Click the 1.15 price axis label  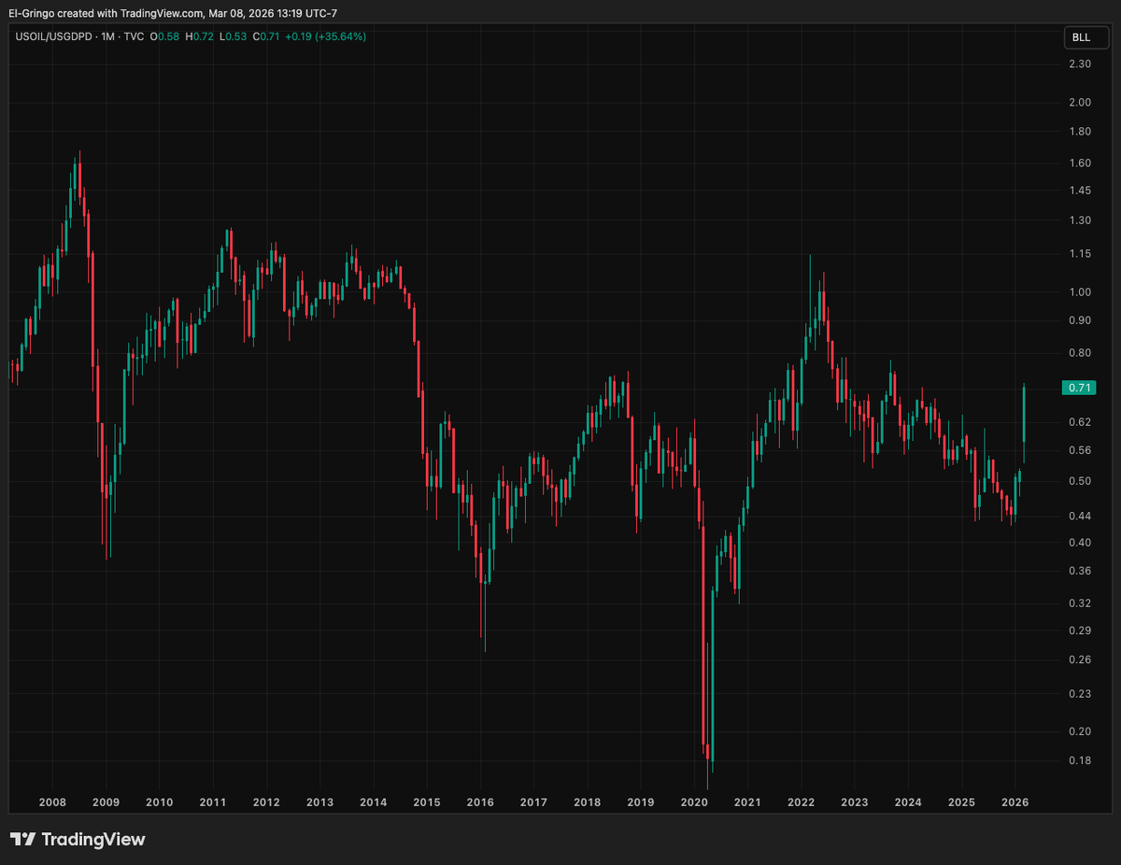click(1081, 254)
